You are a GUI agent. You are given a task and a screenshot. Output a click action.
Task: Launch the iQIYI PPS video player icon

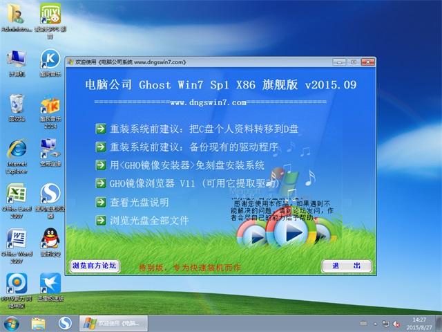50,20
